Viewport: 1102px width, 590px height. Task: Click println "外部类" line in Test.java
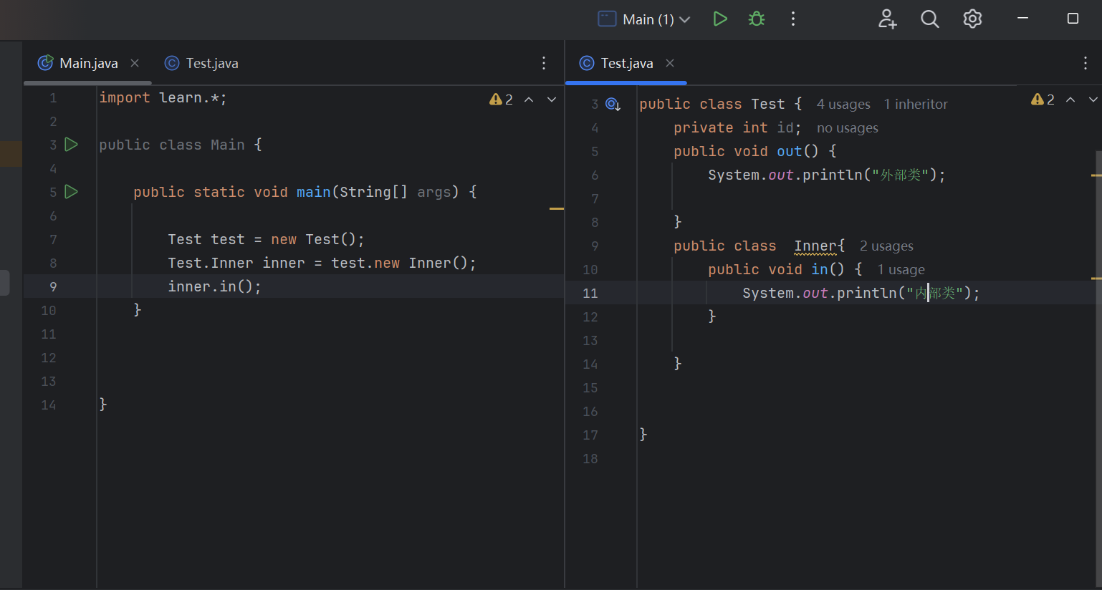827,175
